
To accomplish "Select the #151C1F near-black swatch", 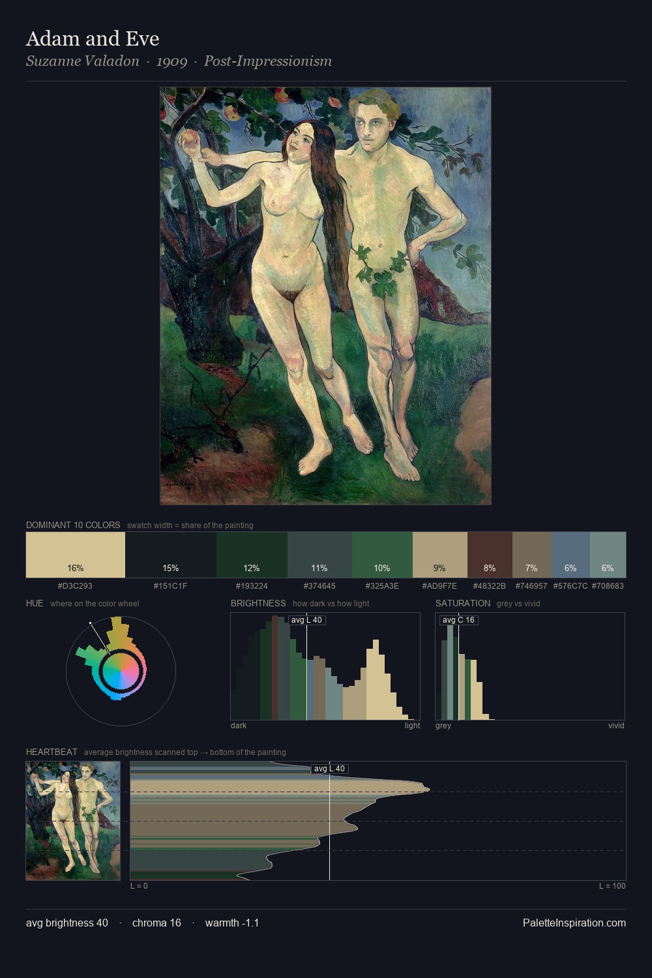I will [171, 555].
